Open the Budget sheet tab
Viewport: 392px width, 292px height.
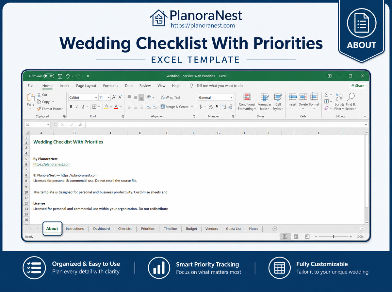(x=191, y=229)
